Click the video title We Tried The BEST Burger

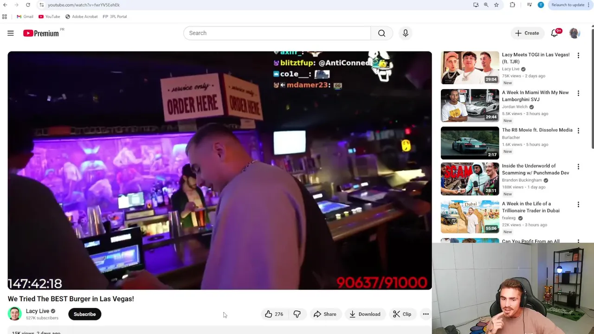(71, 299)
